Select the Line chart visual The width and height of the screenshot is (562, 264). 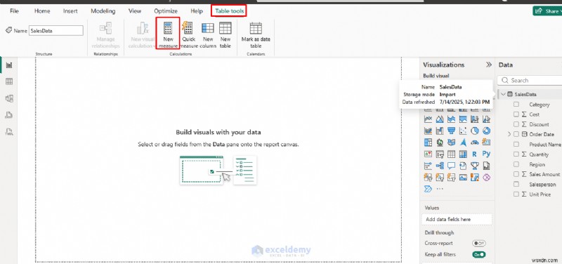tap(428, 119)
